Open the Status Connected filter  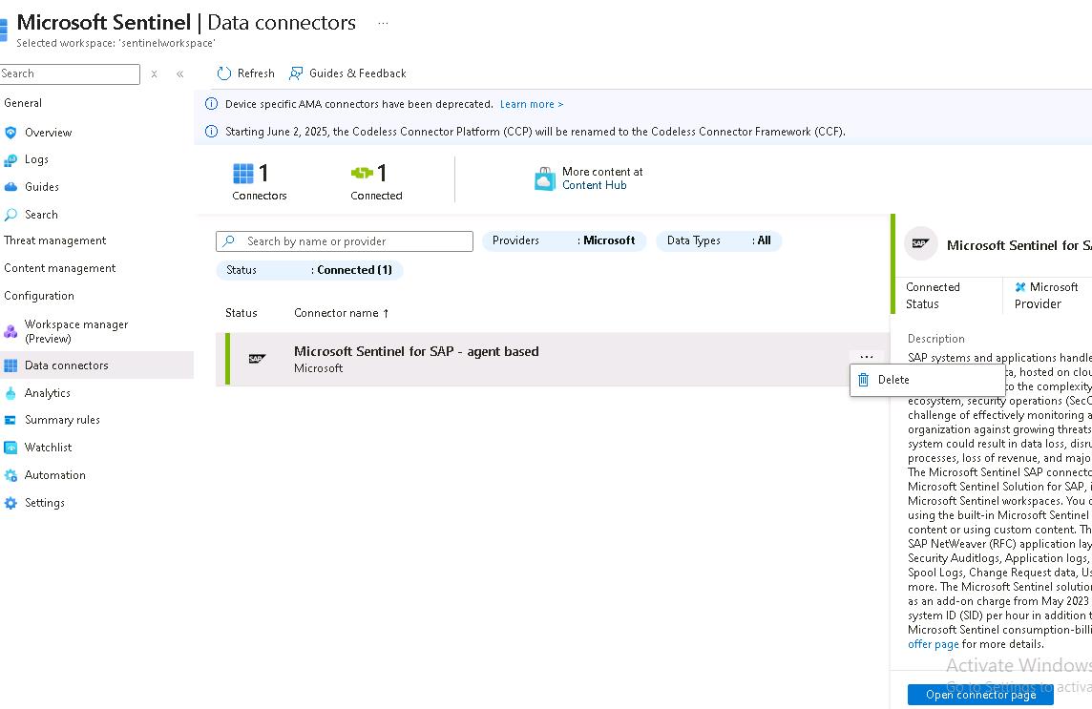pos(309,270)
